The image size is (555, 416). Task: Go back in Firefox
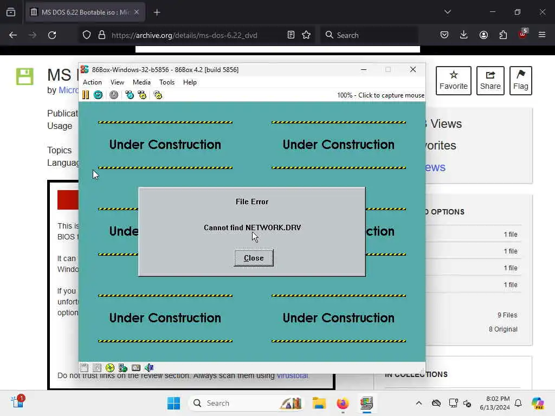click(13, 35)
